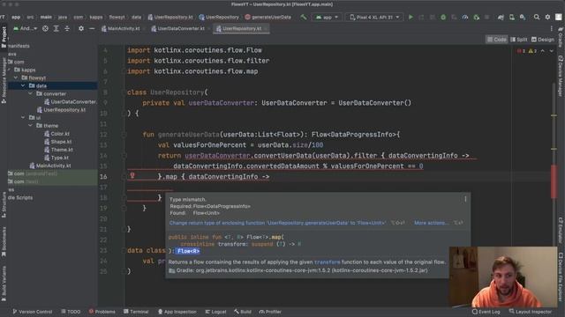Switch editor to Code view
Image resolution: width=565 pixels, height=317 pixels.
tap(496, 40)
